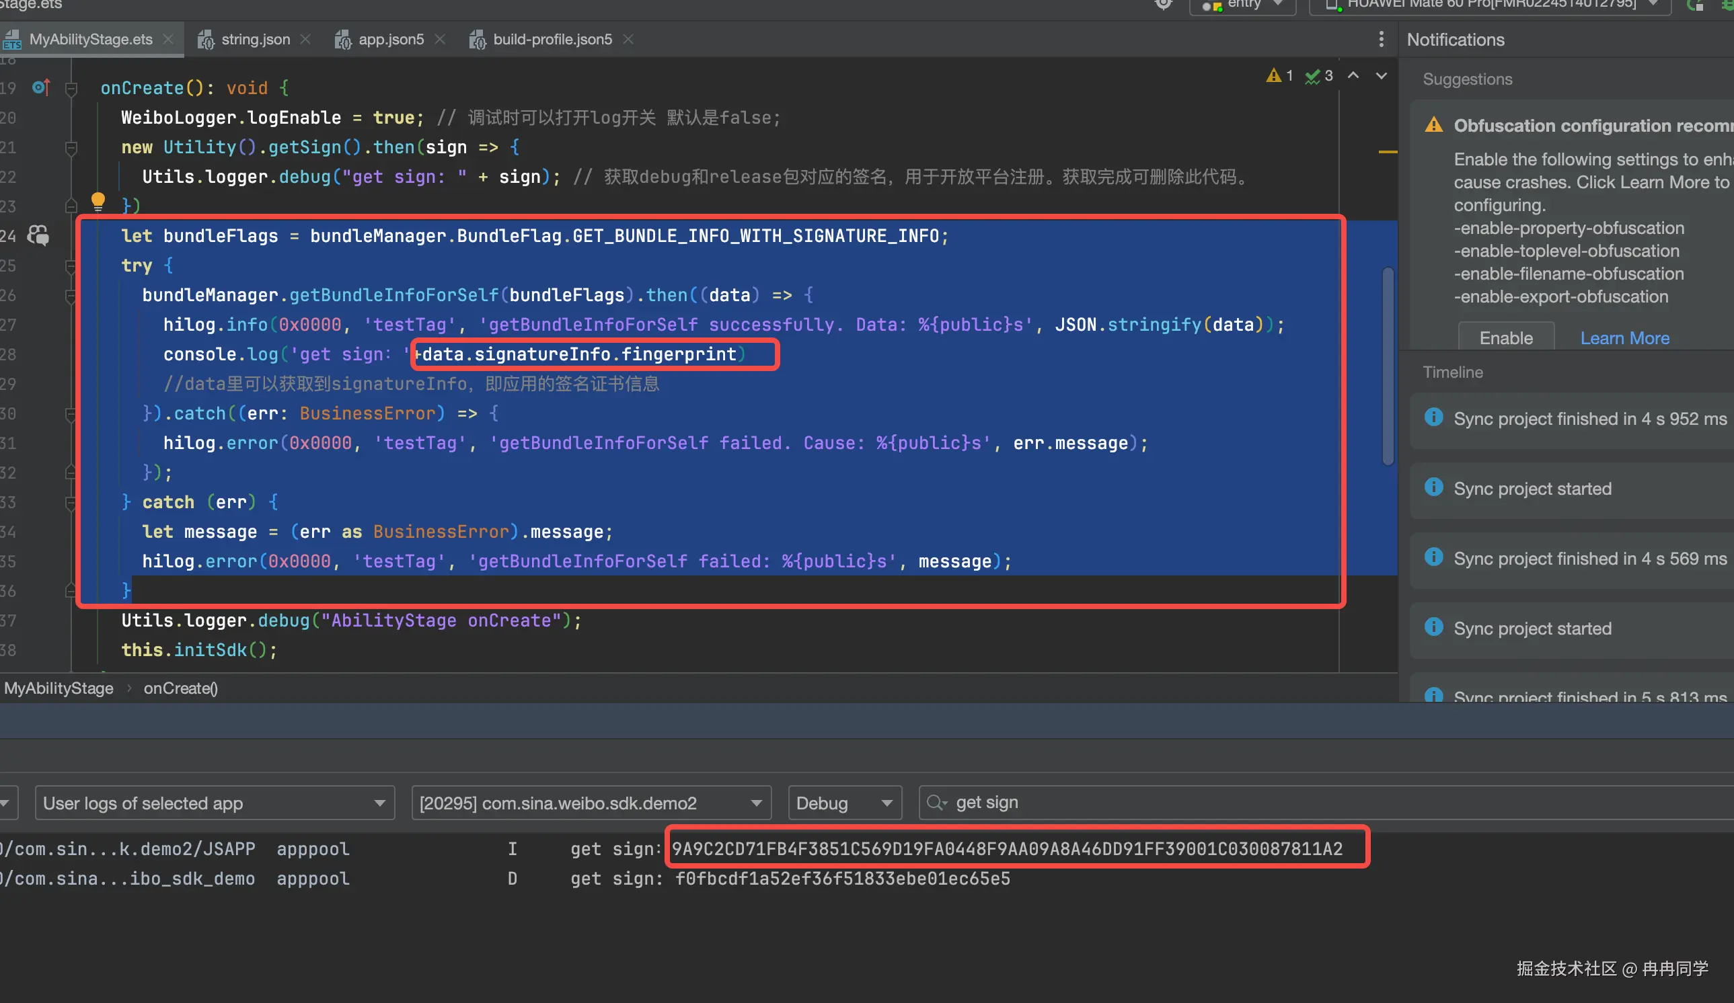Viewport: 1734px width, 1003px height.
Task: Open the editor tabs three-dot menu
Action: [x=1380, y=39]
